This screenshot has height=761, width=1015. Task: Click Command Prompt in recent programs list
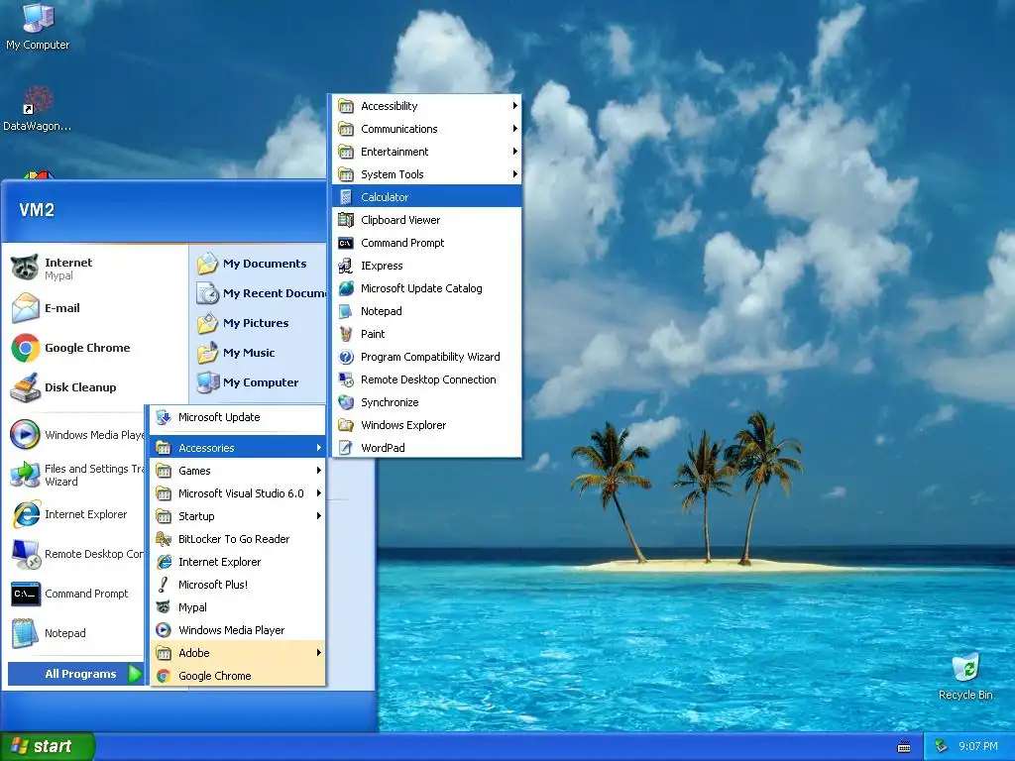tap(75, 594)
